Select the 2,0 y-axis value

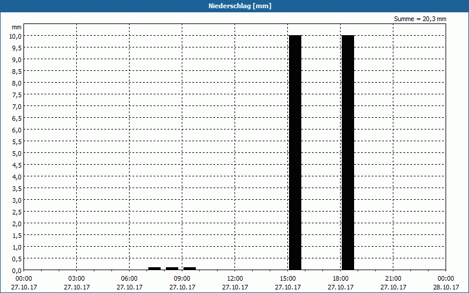coord(17,224)
